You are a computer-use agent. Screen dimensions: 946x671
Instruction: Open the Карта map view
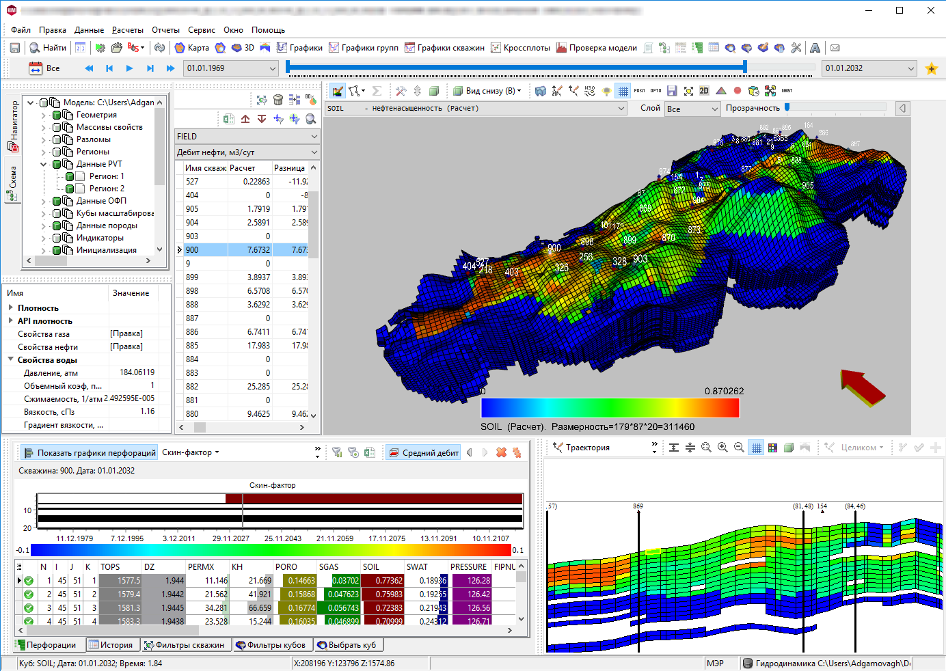point(192,48)
